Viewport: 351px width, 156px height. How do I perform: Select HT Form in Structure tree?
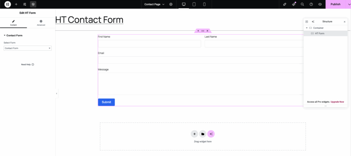326,33
